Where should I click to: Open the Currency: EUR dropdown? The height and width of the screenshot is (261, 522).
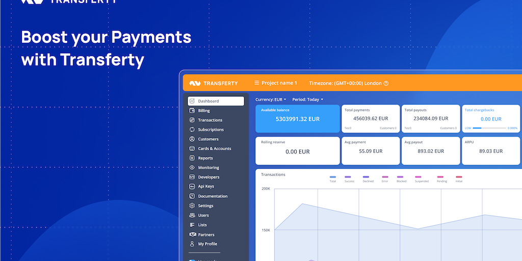(x=271, y=99)
